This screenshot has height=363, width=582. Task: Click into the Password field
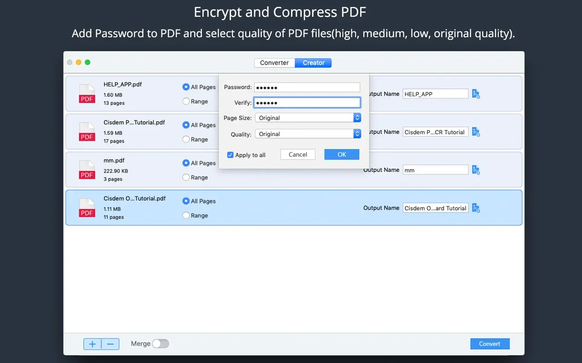[307, 87]
